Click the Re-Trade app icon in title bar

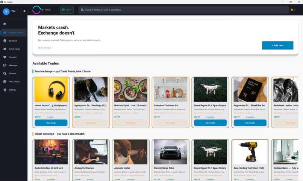click(x=2, y=2)
